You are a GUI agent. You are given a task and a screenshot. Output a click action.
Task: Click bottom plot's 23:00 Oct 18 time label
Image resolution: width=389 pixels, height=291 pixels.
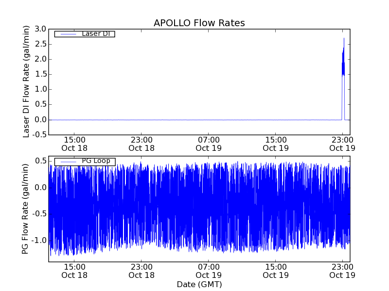click(x=141, y=271)
